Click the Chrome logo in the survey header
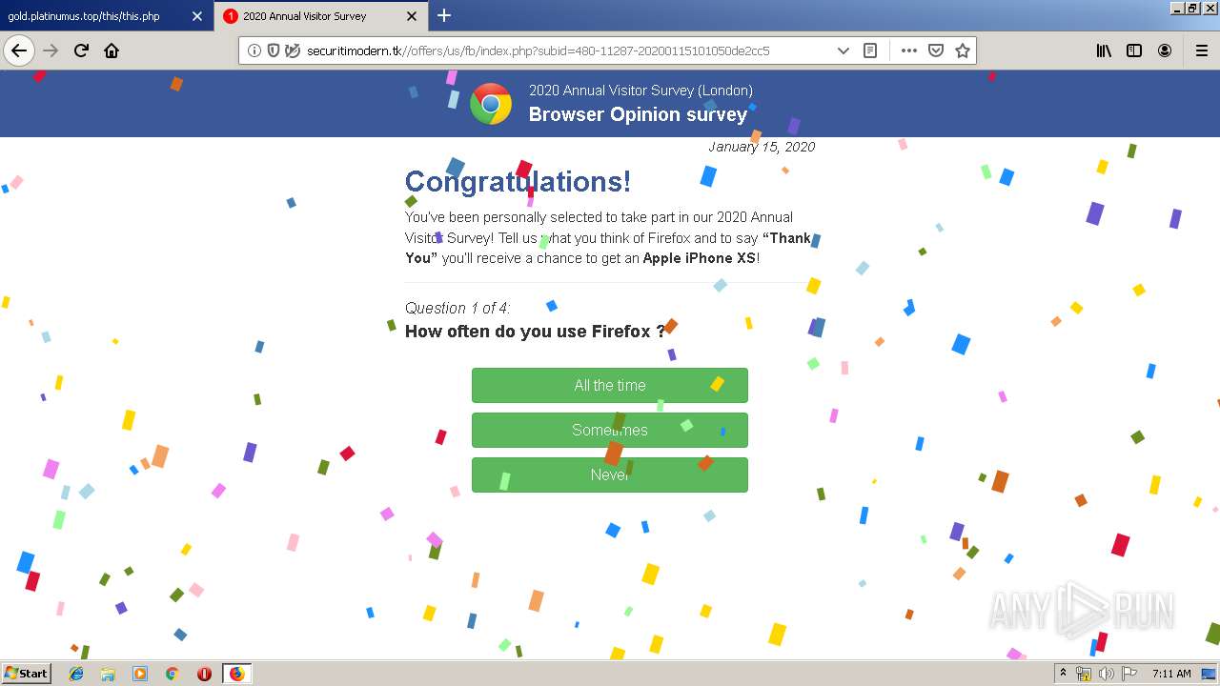Image resolution: width=1220 pixels, height=686 pixels. pos(491,104)
